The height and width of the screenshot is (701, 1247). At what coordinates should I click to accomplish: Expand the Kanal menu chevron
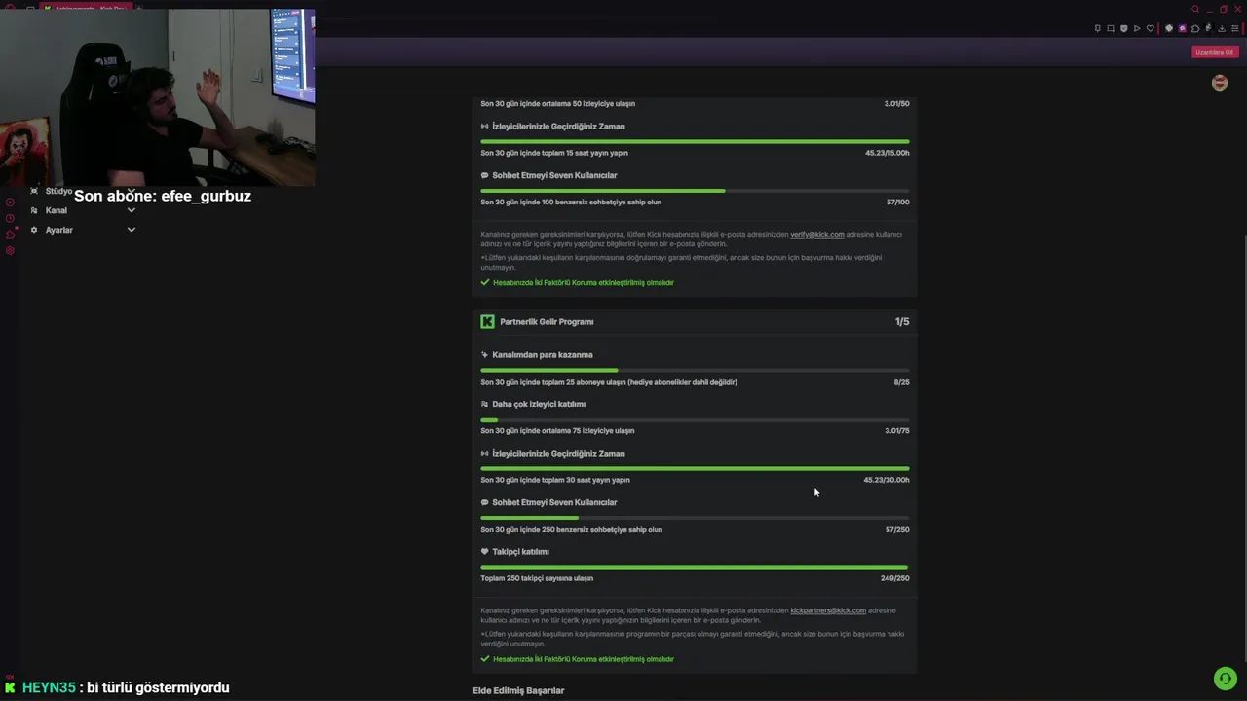(x=132, y=210)
